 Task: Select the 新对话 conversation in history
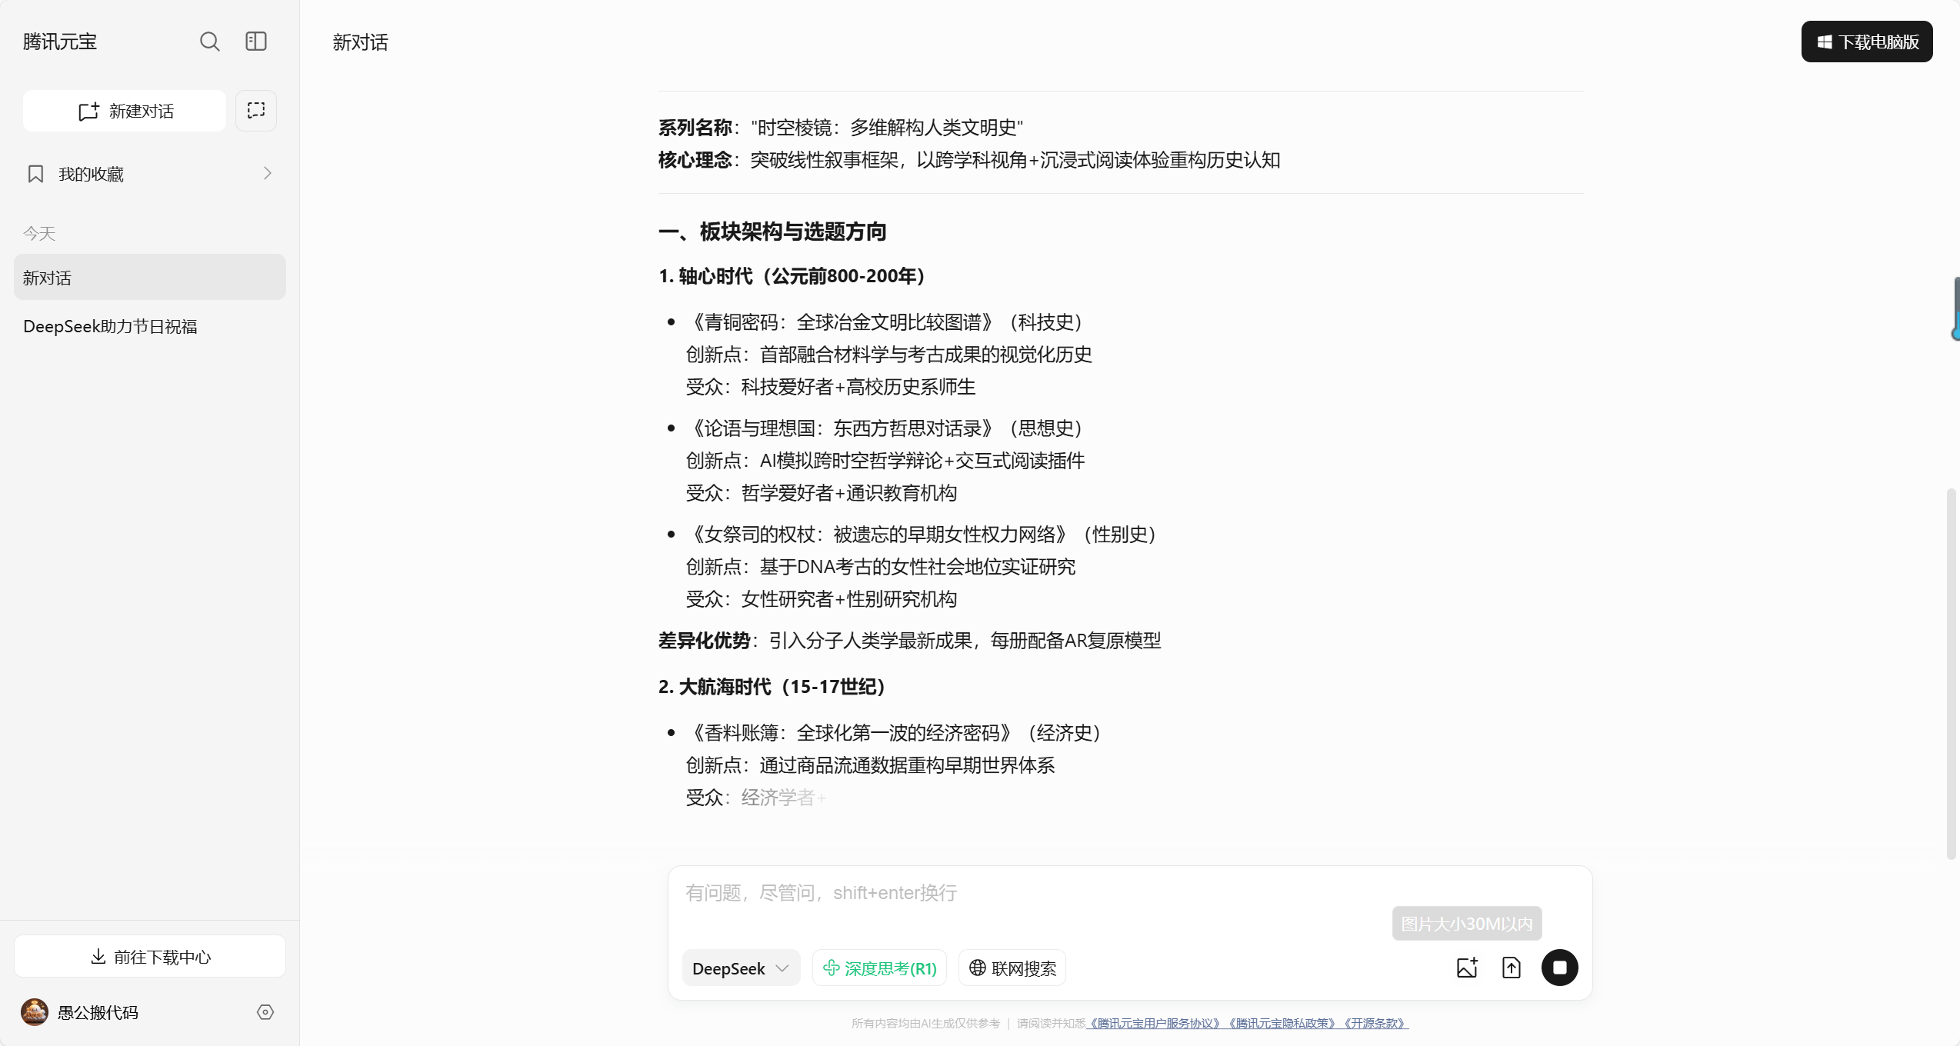click(150, 278)
